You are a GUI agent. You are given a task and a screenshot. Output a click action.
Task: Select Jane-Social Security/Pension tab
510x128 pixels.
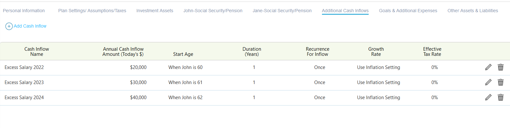coord(282,11)
